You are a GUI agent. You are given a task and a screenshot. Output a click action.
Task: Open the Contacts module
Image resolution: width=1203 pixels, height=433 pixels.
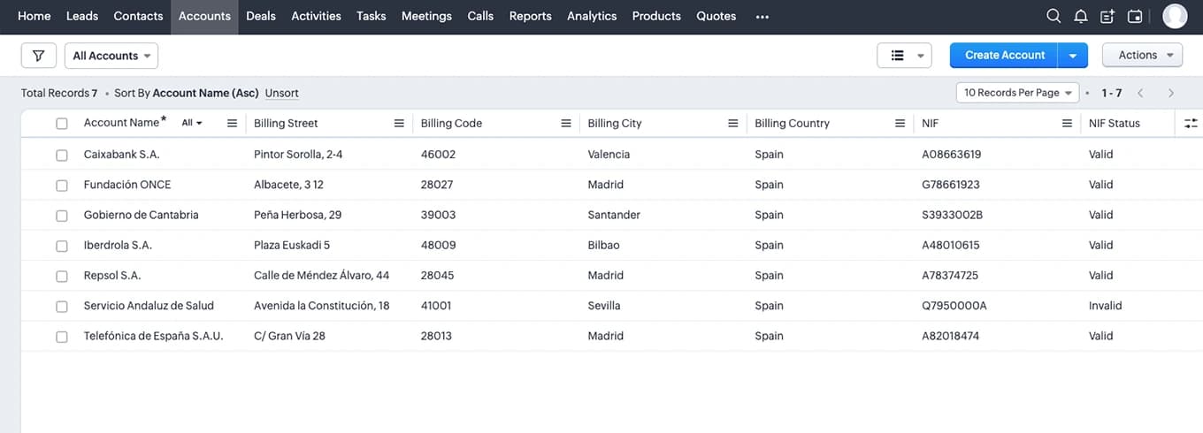pyautogui.click(x=138, y=16)
